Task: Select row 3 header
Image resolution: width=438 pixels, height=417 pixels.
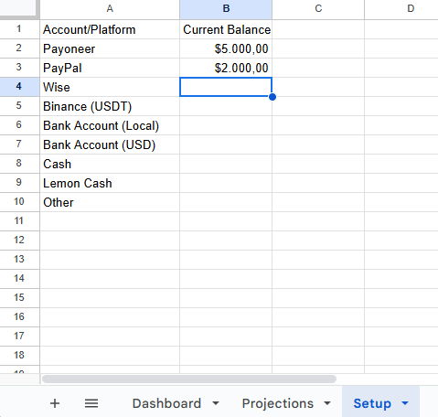Action: point(19,68)
